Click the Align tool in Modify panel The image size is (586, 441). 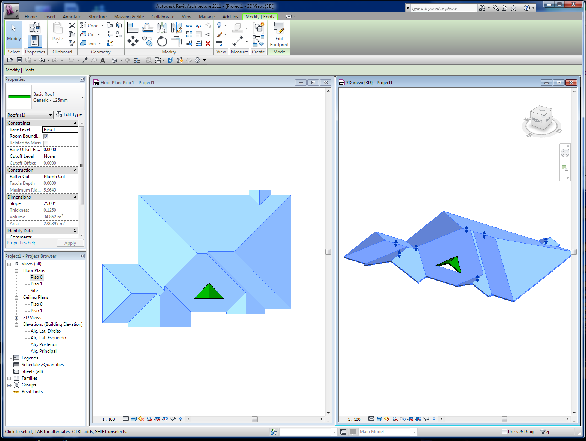click(133, 27)
